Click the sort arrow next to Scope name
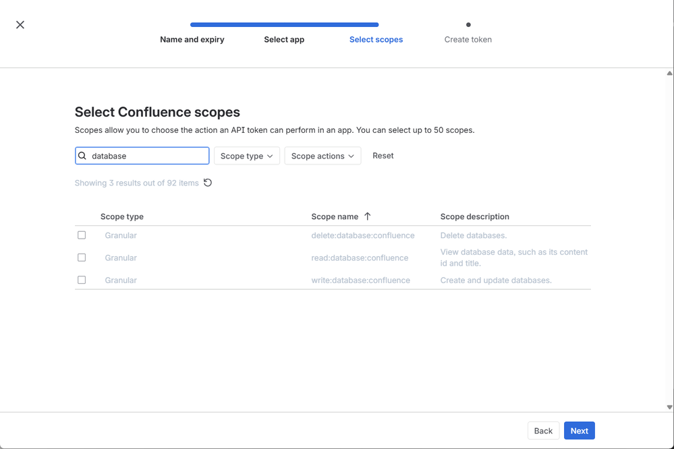This screenshot has width=674, height=449. (x=368, y=216)
